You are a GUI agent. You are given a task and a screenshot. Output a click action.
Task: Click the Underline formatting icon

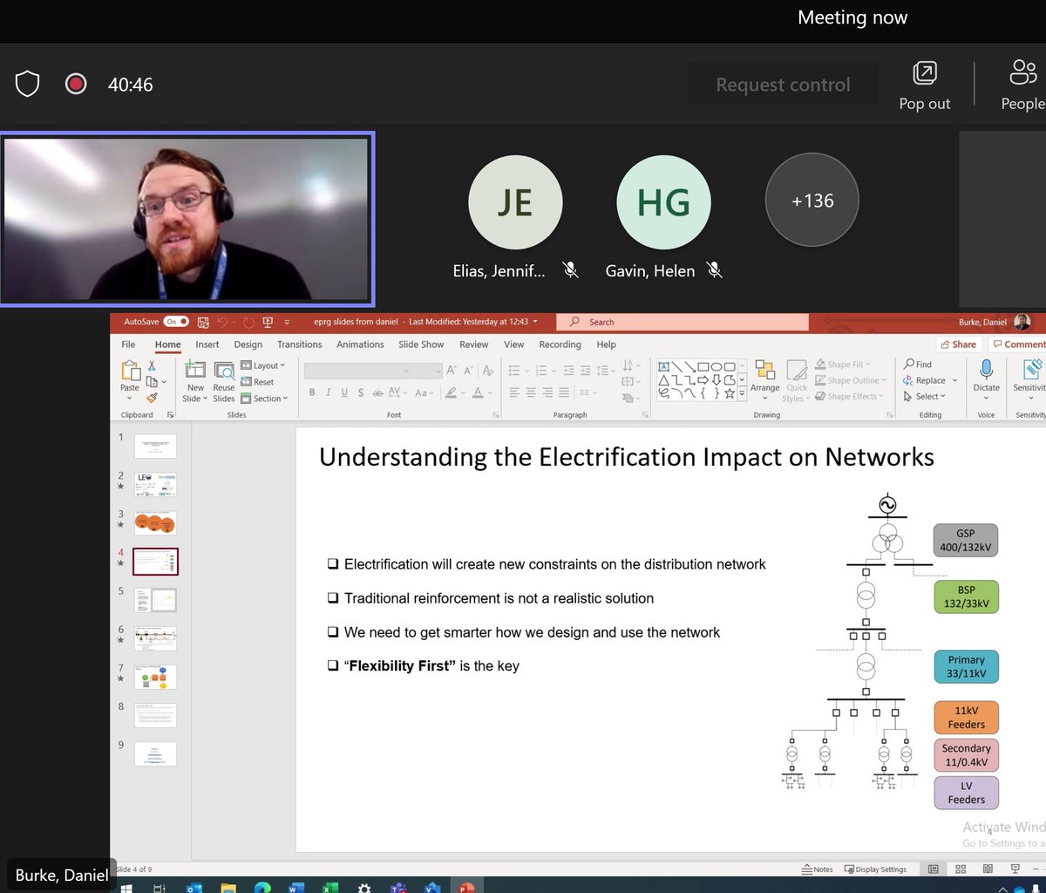tap(345, 393)
